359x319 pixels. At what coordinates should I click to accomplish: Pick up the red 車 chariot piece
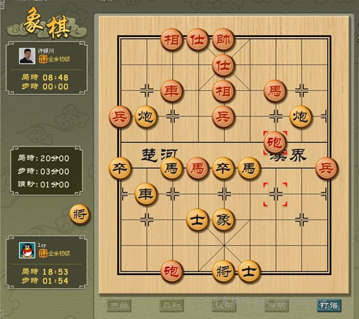(x=172, y=91)
